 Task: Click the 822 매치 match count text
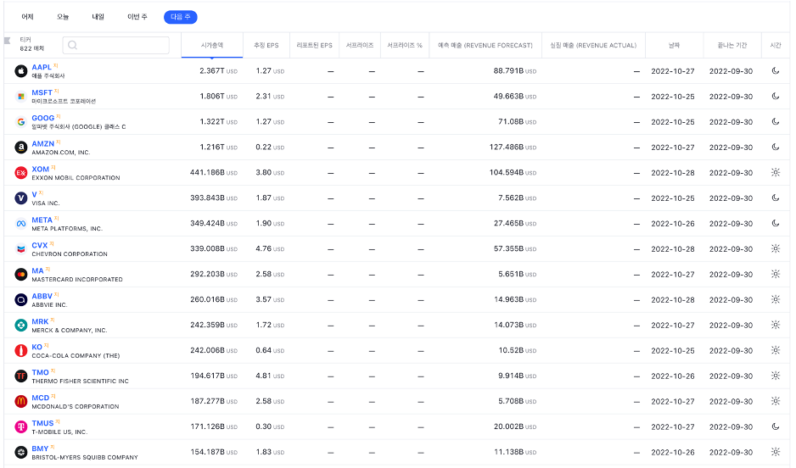pos(32,48)
